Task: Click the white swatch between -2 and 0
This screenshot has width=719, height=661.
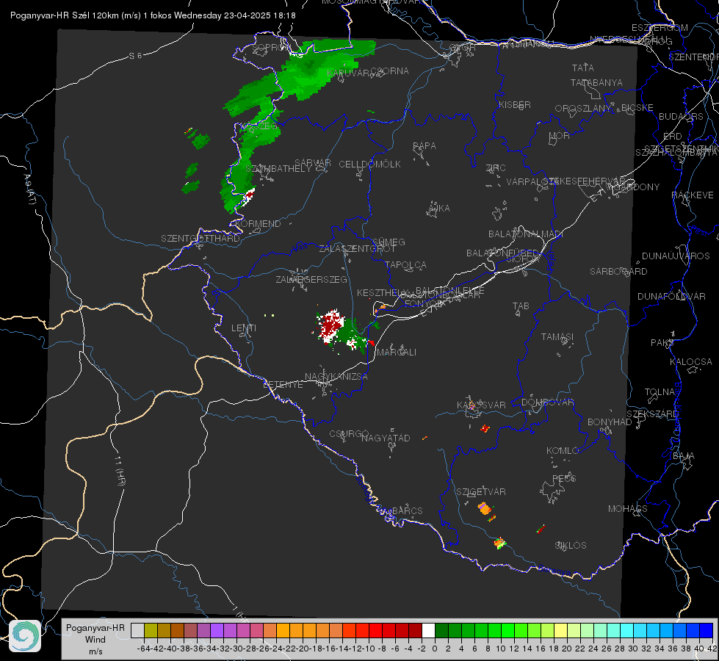Action: tap(428, 630)
